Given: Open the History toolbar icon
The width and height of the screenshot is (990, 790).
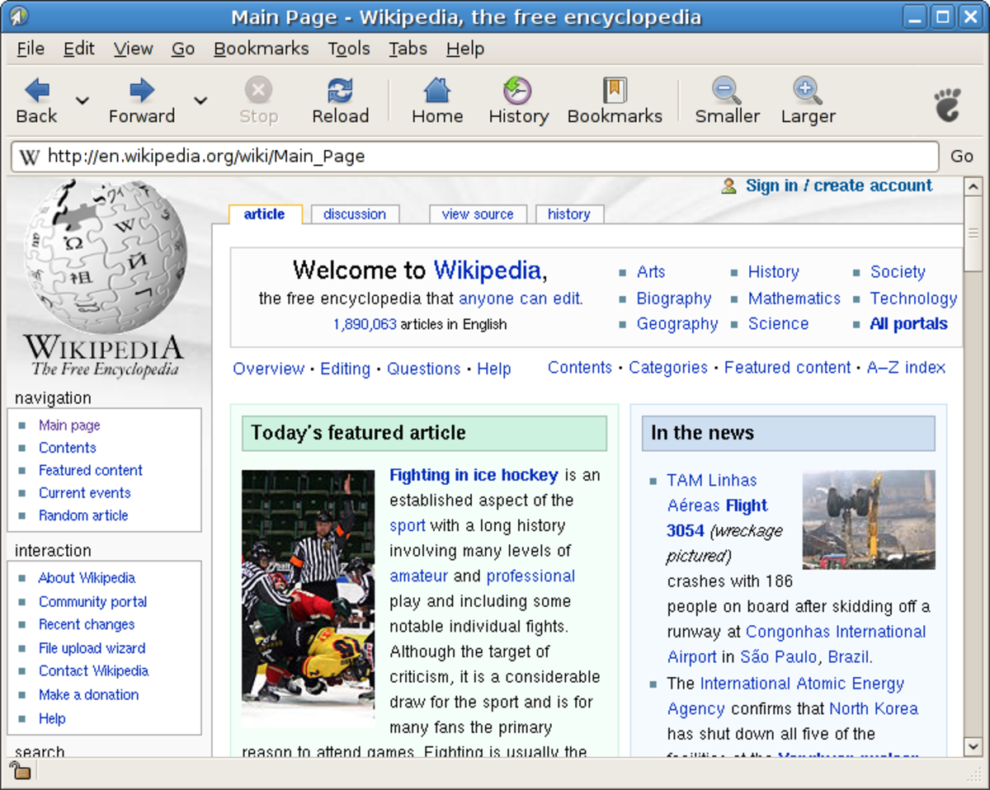Looking at the screenshot, I should 518,89.
